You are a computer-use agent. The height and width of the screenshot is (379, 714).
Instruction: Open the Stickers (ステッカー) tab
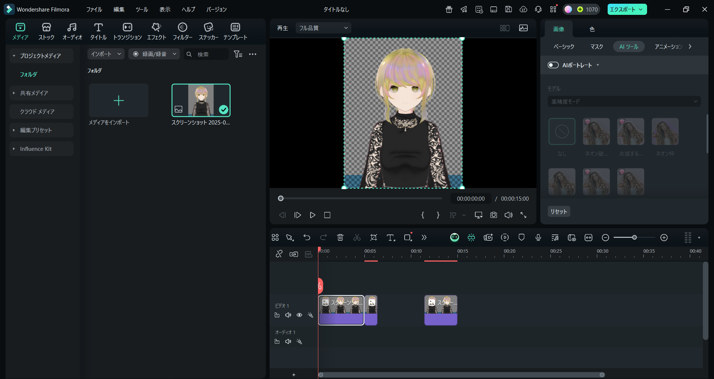[209, 32]
